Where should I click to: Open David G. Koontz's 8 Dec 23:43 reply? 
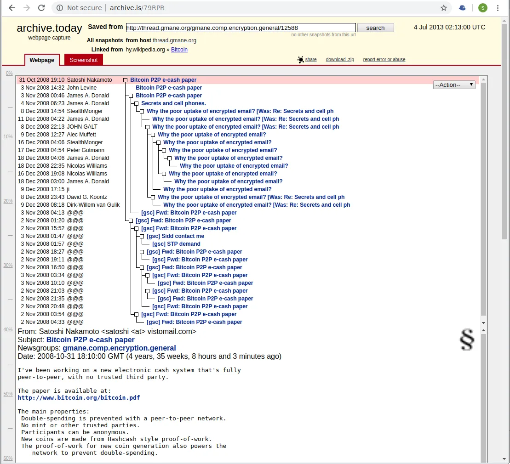(x=251, y=197)
